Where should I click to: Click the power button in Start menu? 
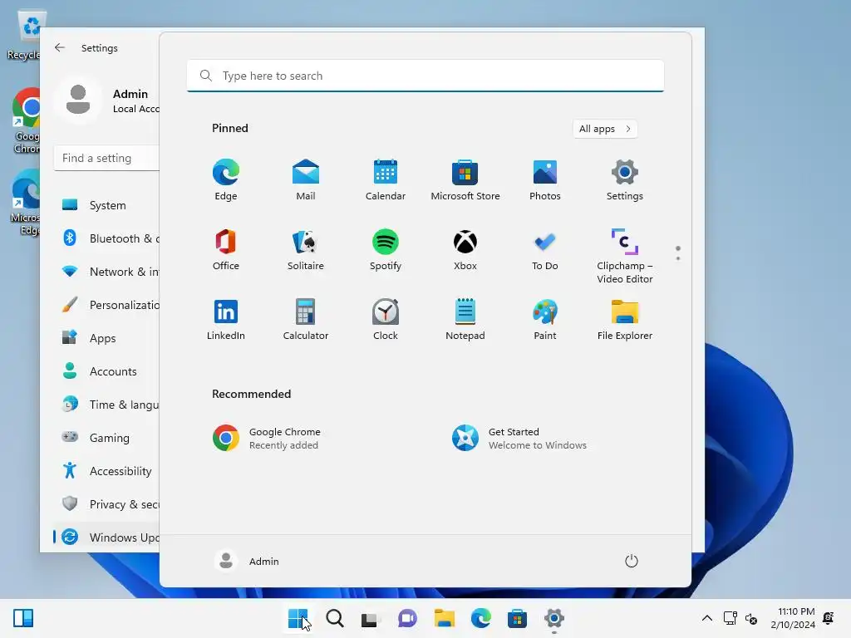[632, 561]
